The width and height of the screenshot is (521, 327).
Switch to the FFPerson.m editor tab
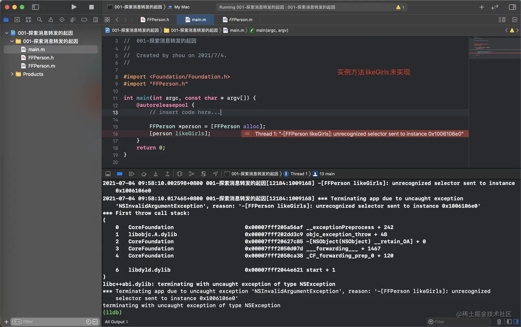(237, 20)
